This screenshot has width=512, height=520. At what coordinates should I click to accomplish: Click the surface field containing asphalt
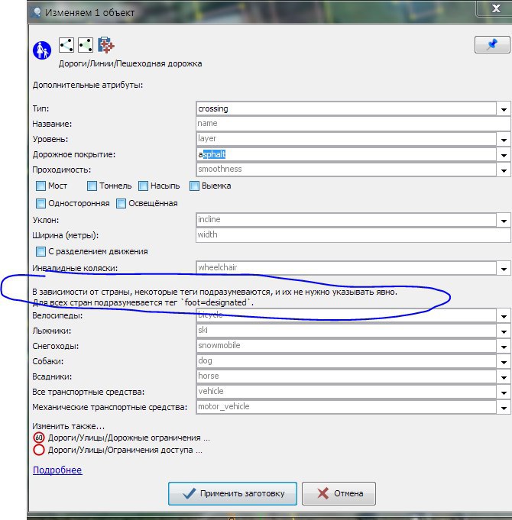346,154
